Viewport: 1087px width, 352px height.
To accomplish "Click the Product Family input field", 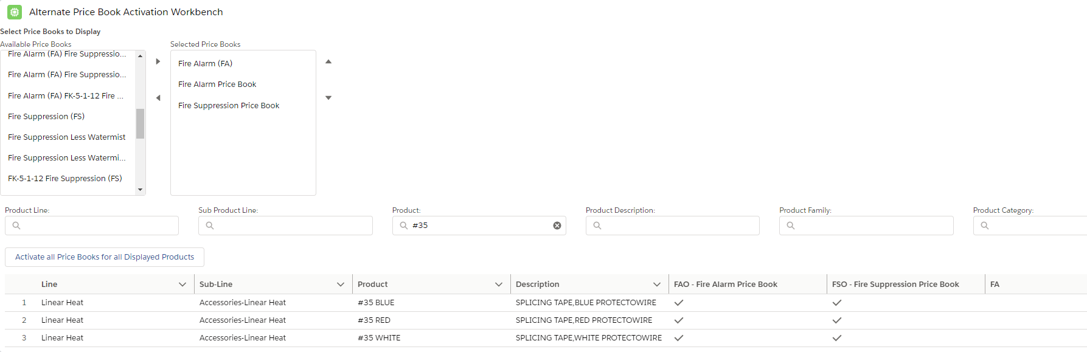I will [x=866, y=226].
